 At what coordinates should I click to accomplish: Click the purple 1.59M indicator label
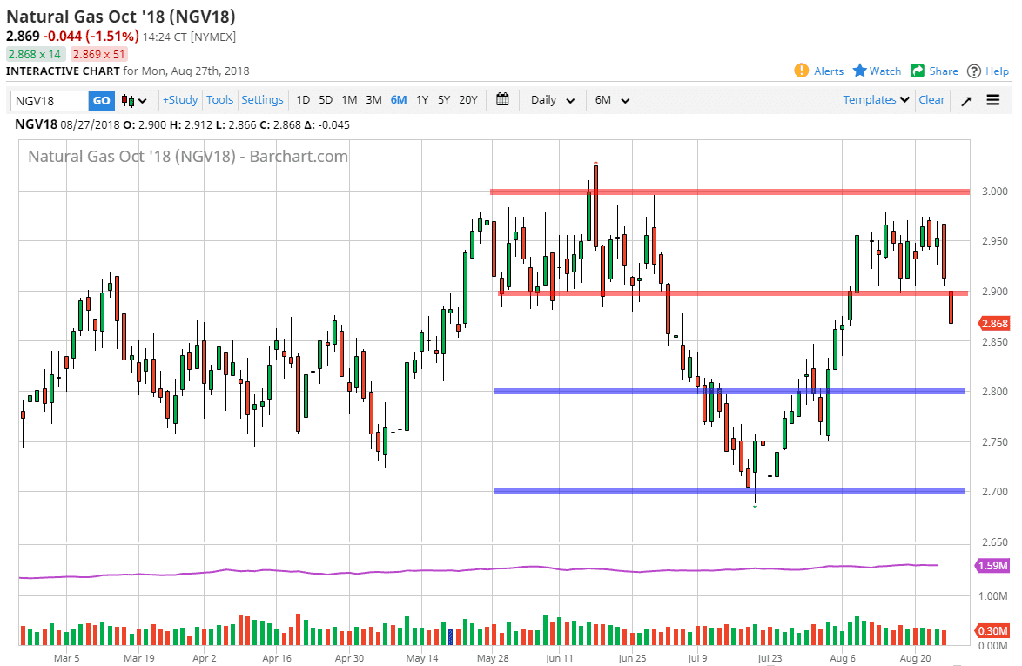coord(992,566)
